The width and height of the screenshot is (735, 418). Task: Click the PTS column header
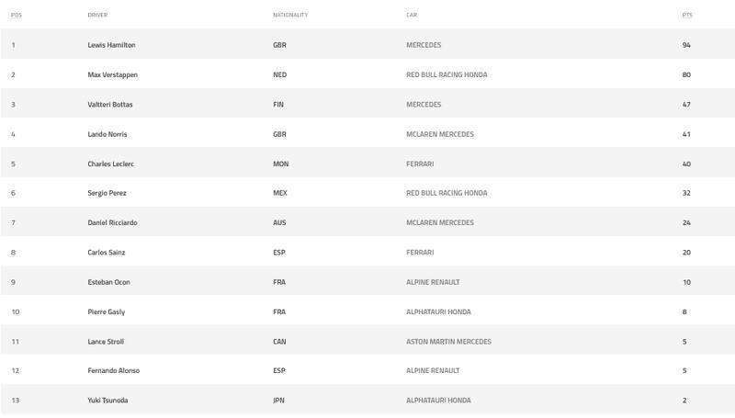(x=687, y=16)
